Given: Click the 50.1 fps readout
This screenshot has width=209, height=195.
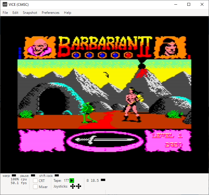Looking at the screenshot, I should coord(19,183).
